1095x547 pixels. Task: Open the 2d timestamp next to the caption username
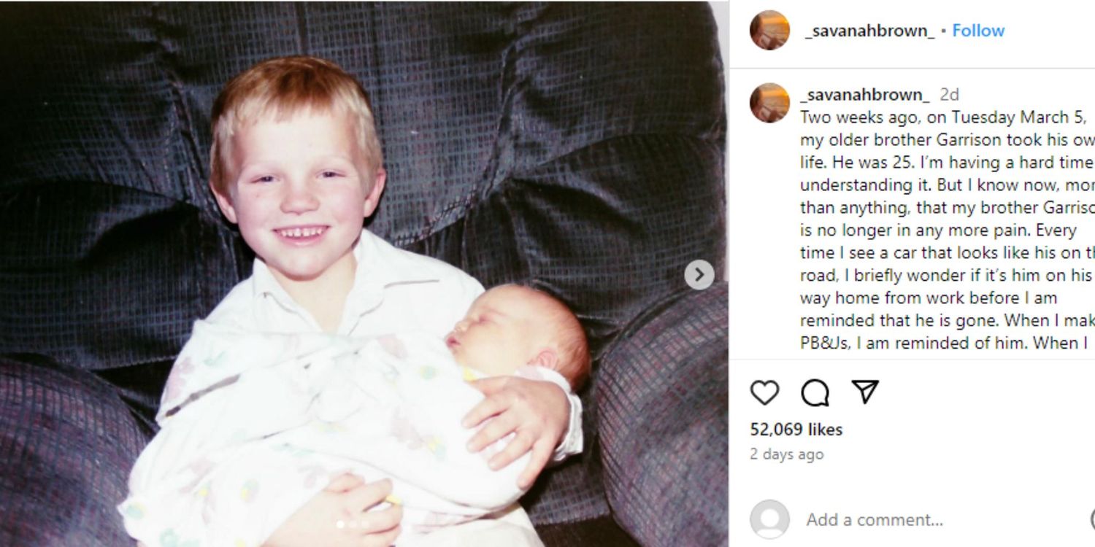pyautogui.click(x=949, y=95)
